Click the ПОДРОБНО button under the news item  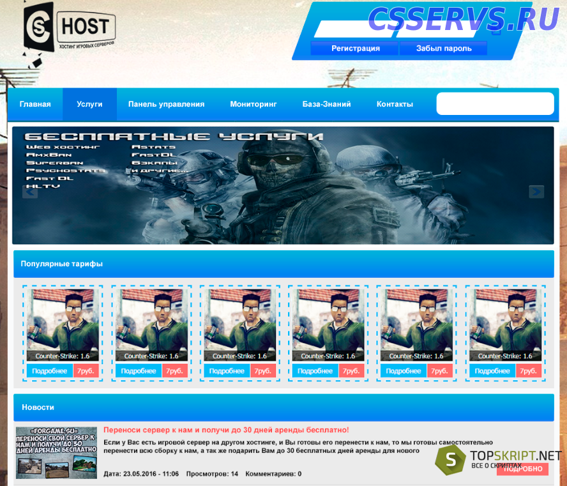point(522,469)
